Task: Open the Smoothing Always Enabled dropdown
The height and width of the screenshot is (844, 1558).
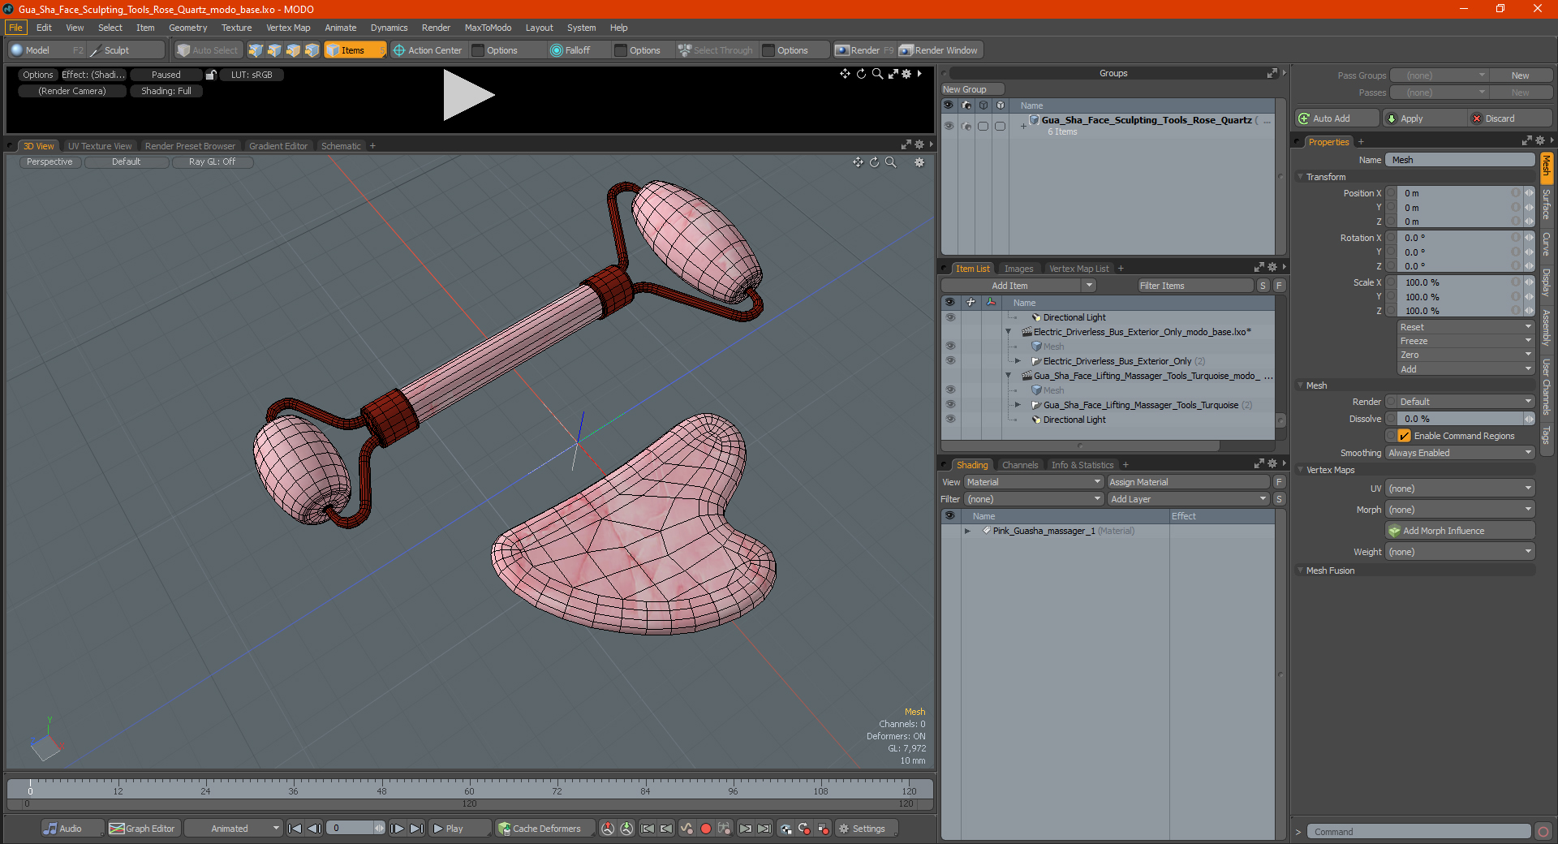Action: (1460, 453)
